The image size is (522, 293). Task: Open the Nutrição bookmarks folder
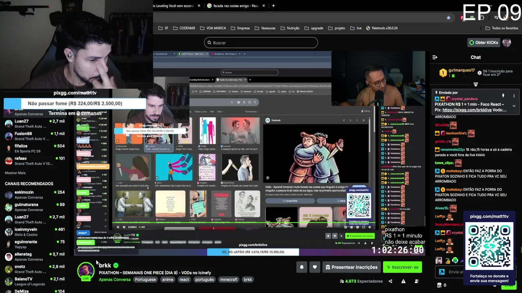click(290, 28)
